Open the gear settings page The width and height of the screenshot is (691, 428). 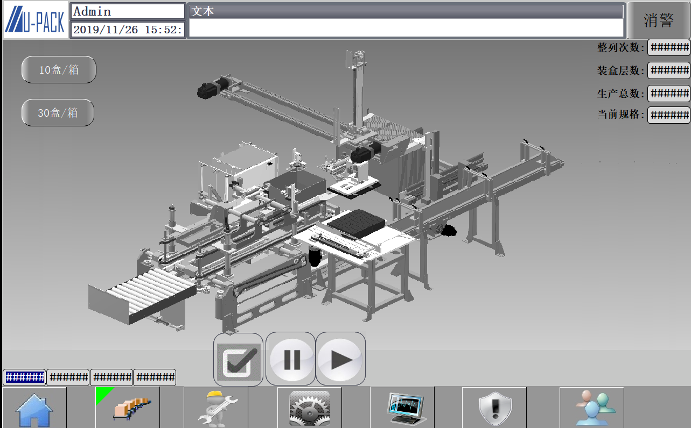click(x=309, y=408)
